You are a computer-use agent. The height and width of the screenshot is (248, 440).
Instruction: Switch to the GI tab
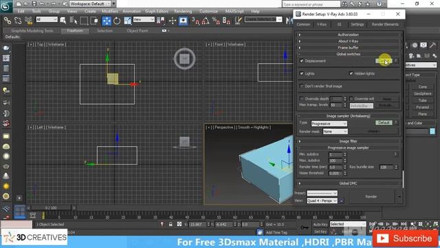pos(339,25)
